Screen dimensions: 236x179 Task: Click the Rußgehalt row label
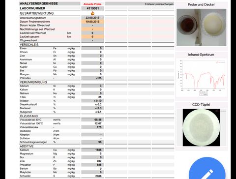(x=26, y=112)
